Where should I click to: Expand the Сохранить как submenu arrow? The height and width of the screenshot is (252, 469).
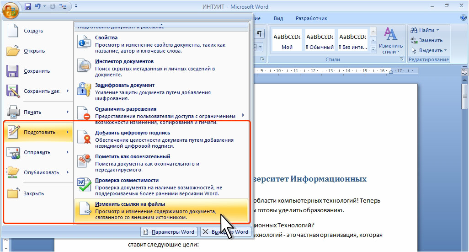click(x=68, y=91)
